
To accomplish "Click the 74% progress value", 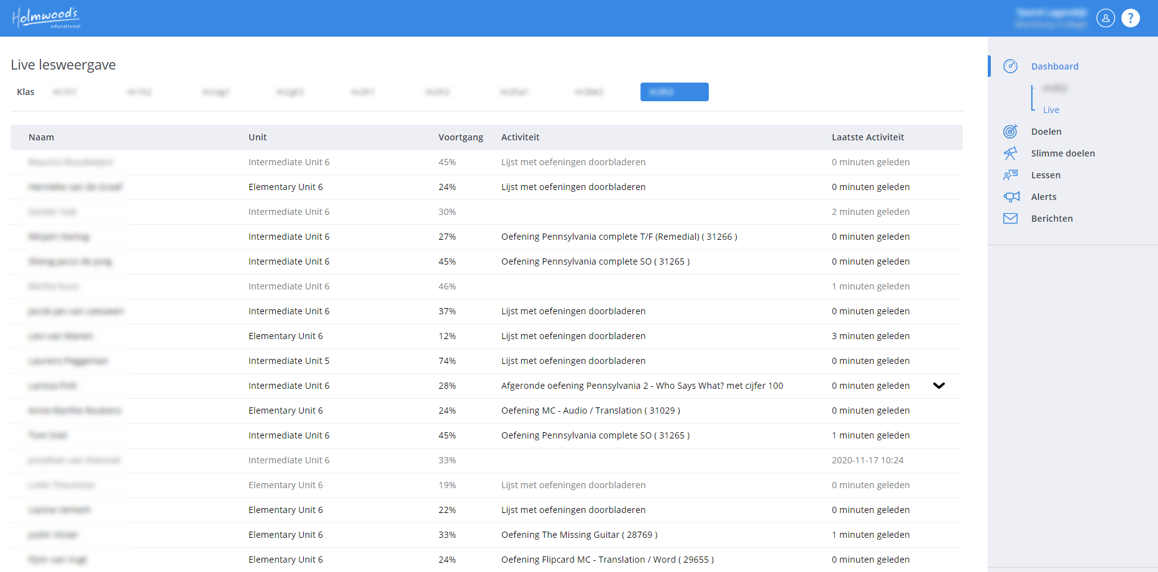I will click(447, 361).
